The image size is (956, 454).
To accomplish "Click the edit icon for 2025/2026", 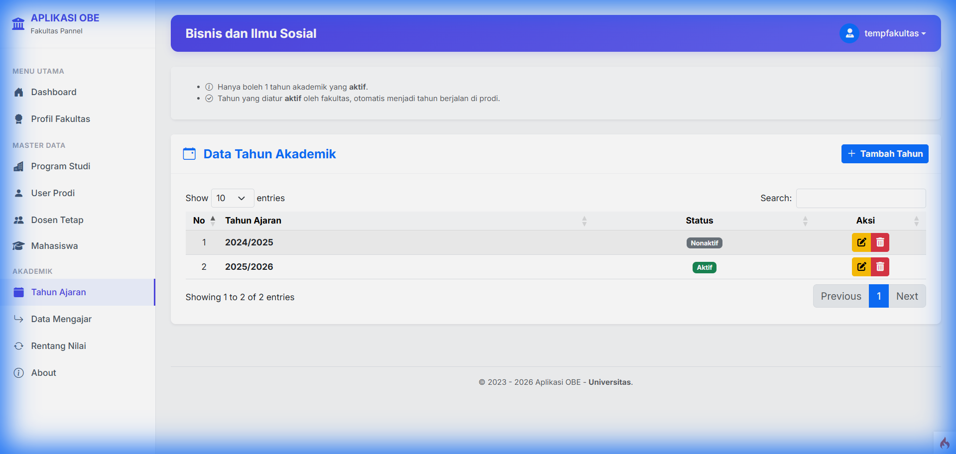I will (861, 267).
